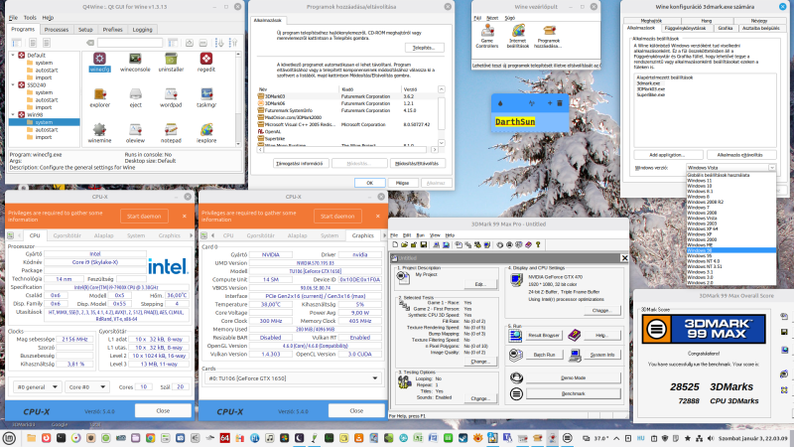Click Edit... under Project Description
The image size is (794, 447).
coord(480,284)
